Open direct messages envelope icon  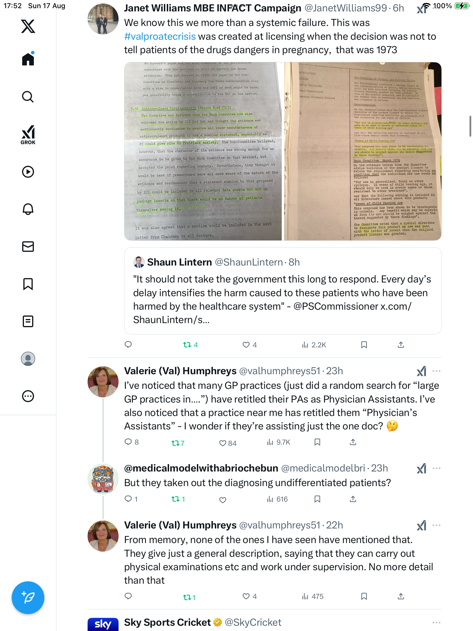coord(28,247)
